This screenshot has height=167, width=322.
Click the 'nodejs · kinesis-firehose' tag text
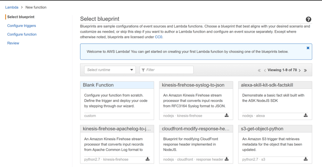tap(183, 116)
